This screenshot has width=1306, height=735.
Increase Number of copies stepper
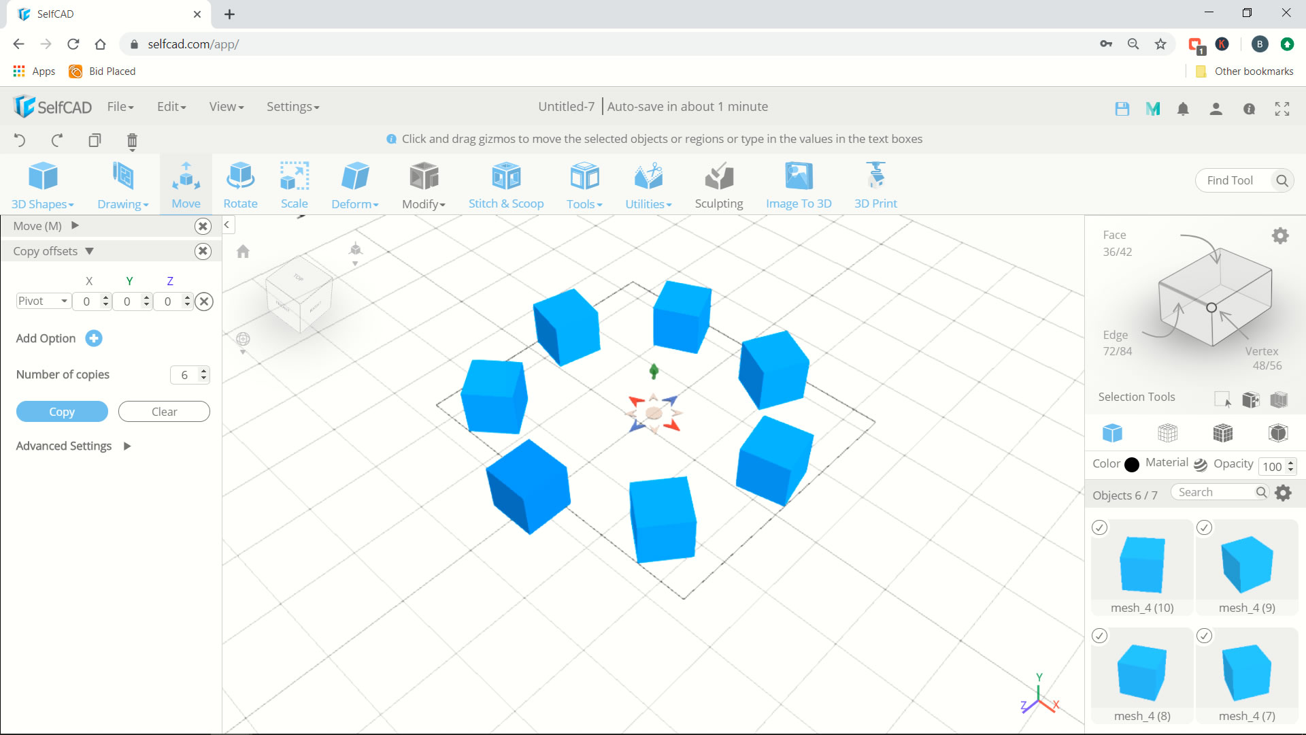point(203,371)
